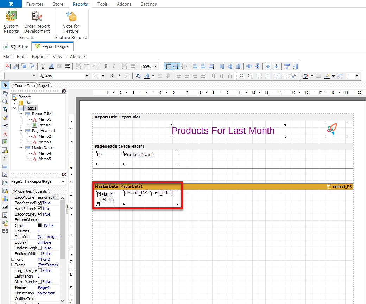Toggle the Show Grid toolbar icon

tap(168, 66)
